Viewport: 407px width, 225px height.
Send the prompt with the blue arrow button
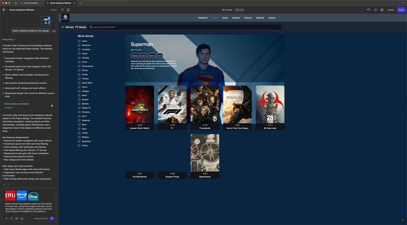point(52,218)
